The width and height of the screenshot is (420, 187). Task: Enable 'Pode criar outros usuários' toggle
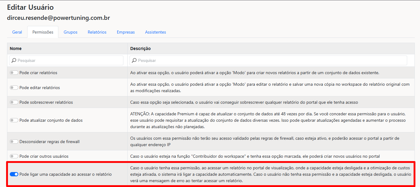coord(14,156)
